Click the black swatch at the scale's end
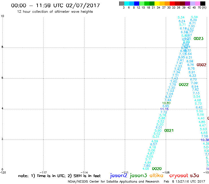The width and height of the screenshot is (209, 184). click(203, 3)
